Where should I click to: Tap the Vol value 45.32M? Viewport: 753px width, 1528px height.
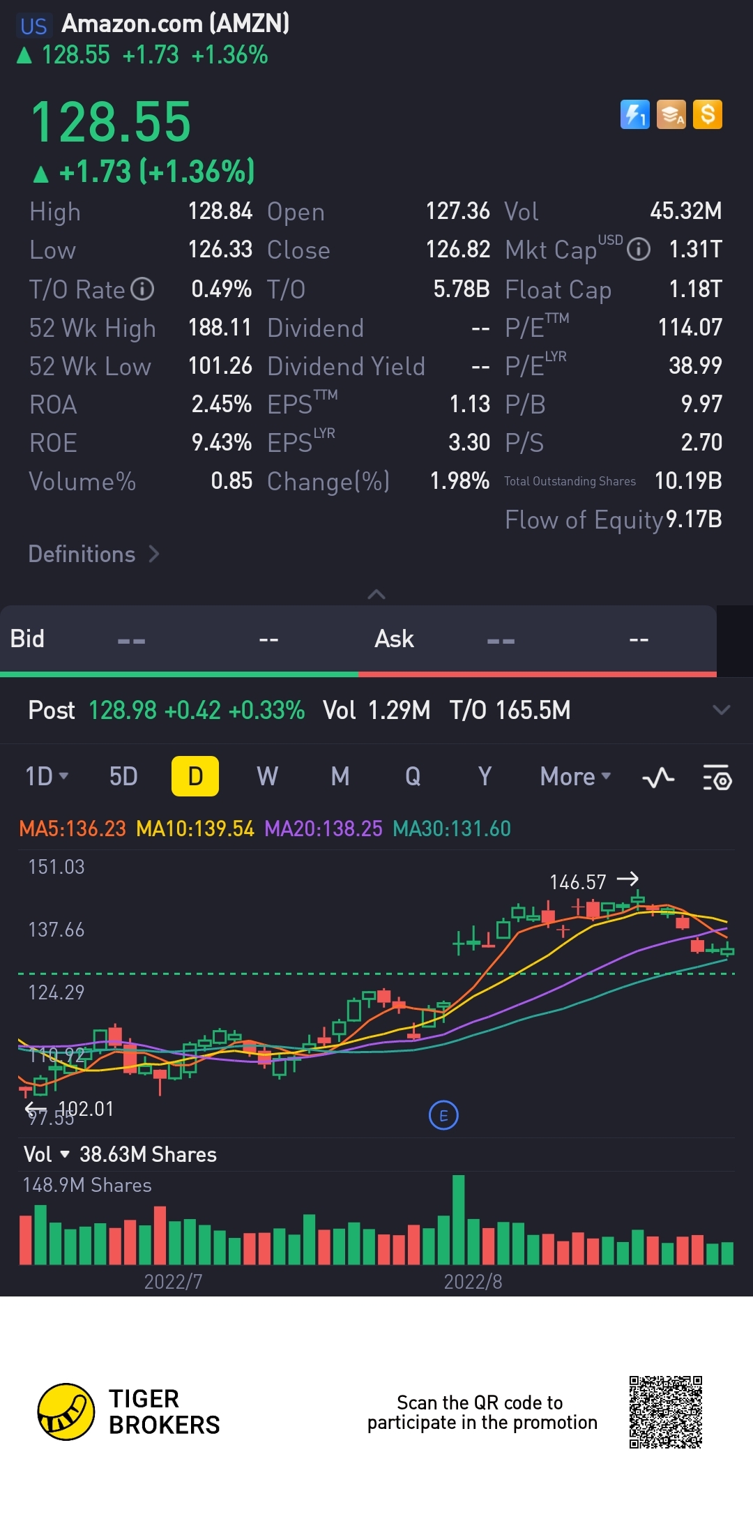tap(686, 211)
